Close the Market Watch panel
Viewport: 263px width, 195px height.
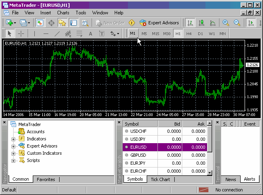119,122
